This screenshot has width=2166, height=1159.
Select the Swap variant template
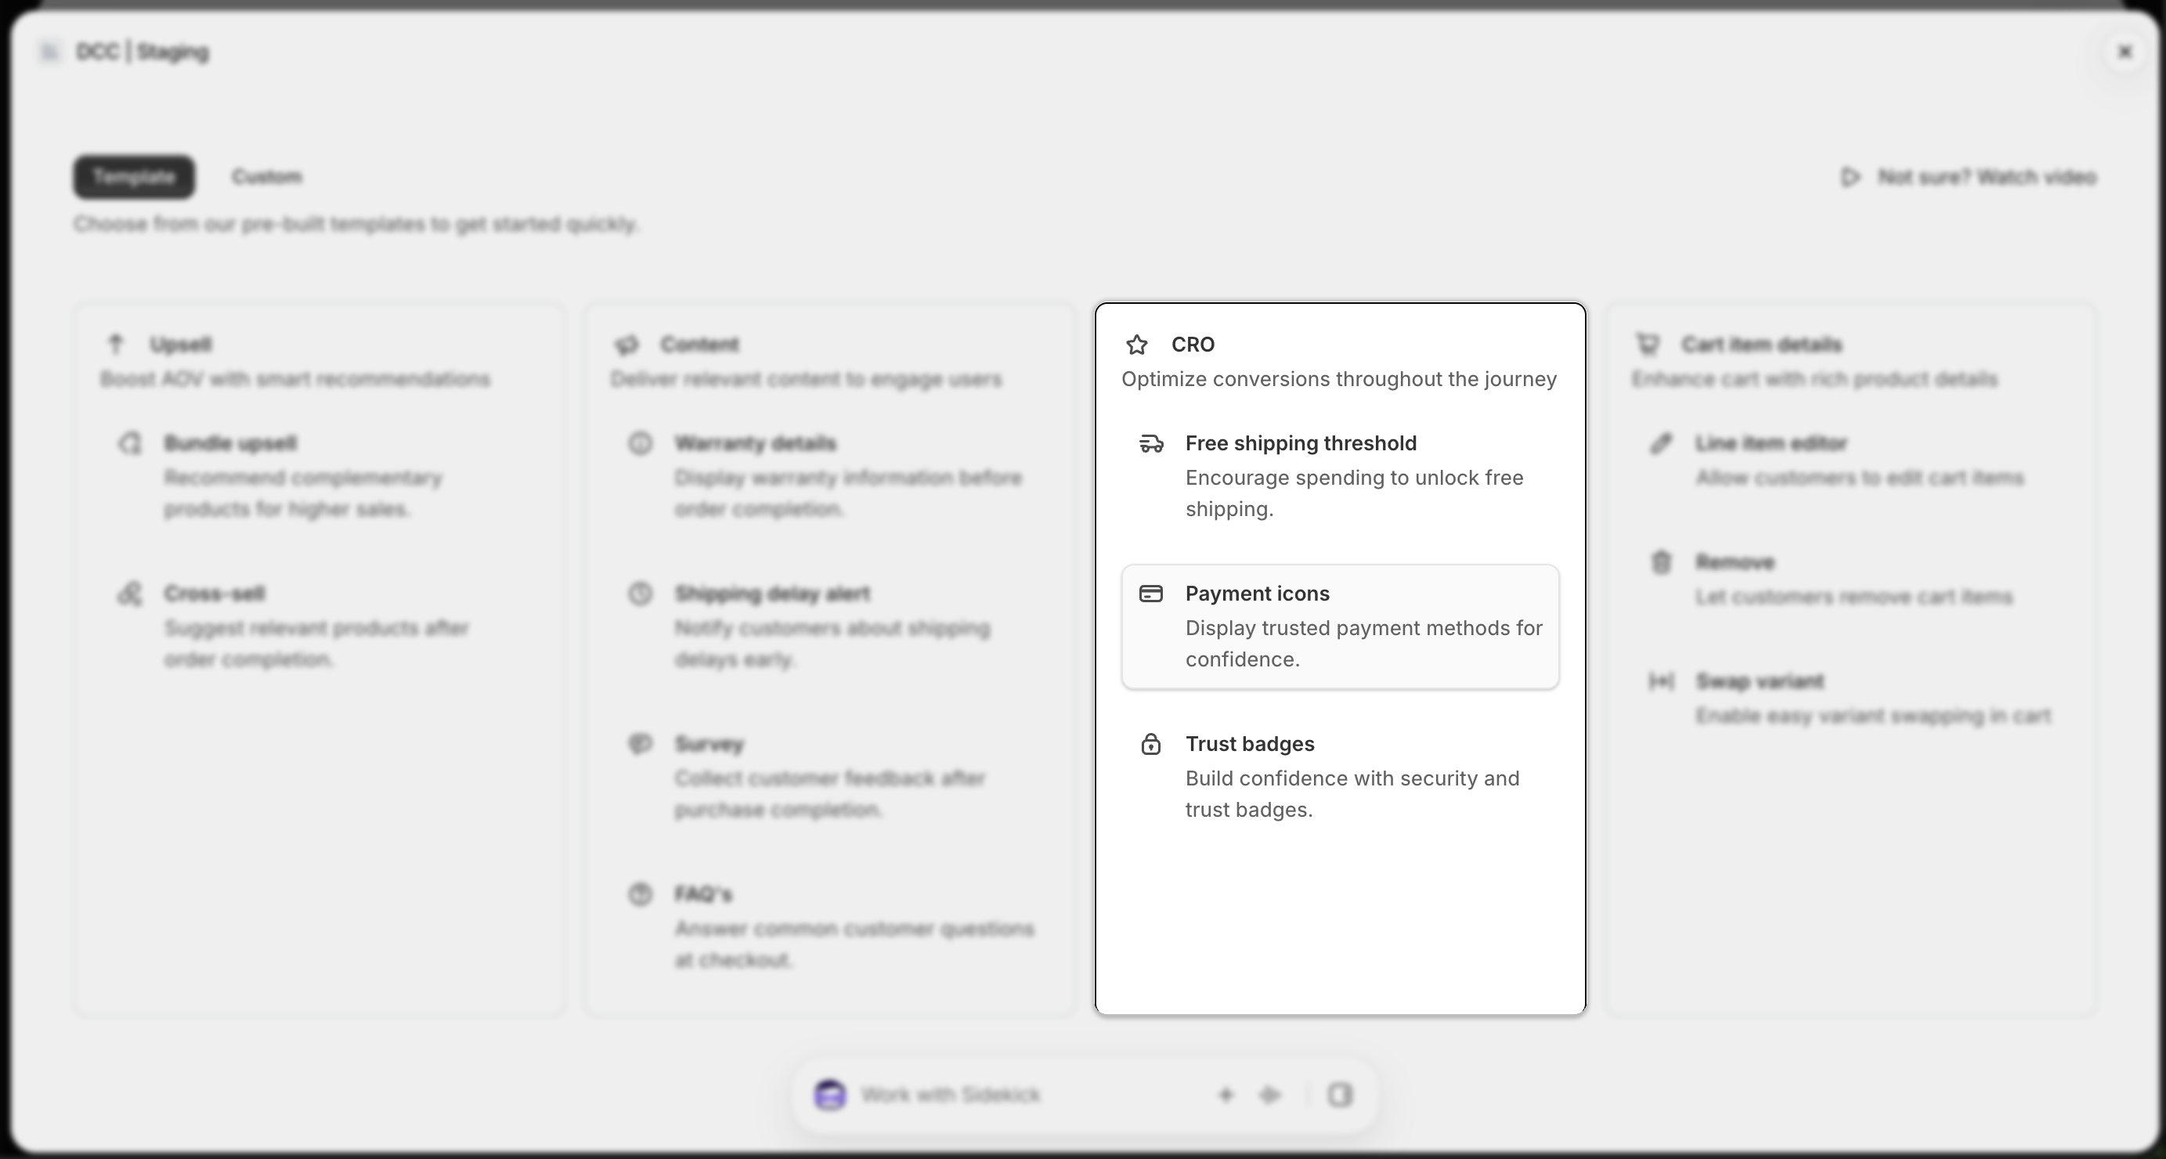1850,699
